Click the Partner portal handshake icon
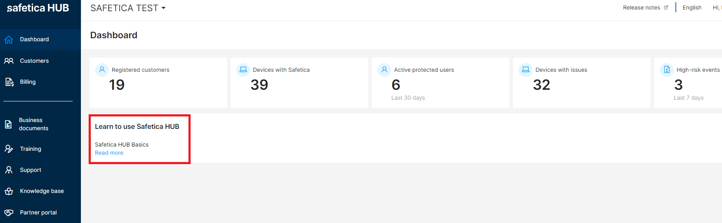This screenshot has height=223, width=722. (x=9, y=212)
